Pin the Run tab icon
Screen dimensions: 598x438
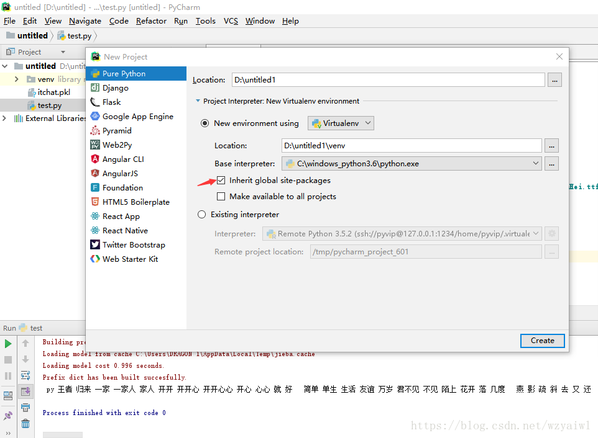(8, 416)
